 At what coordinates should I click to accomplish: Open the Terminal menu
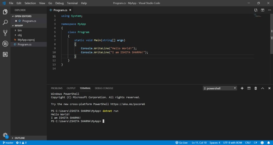tap(72, 3)
